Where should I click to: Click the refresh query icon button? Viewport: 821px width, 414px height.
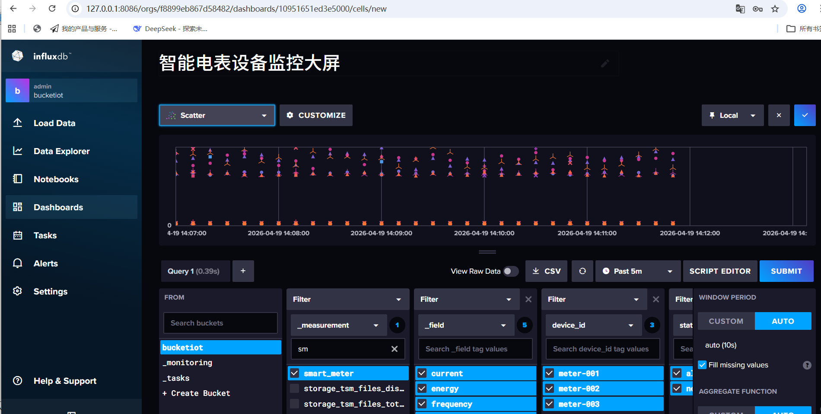click(x=582, y=271)
